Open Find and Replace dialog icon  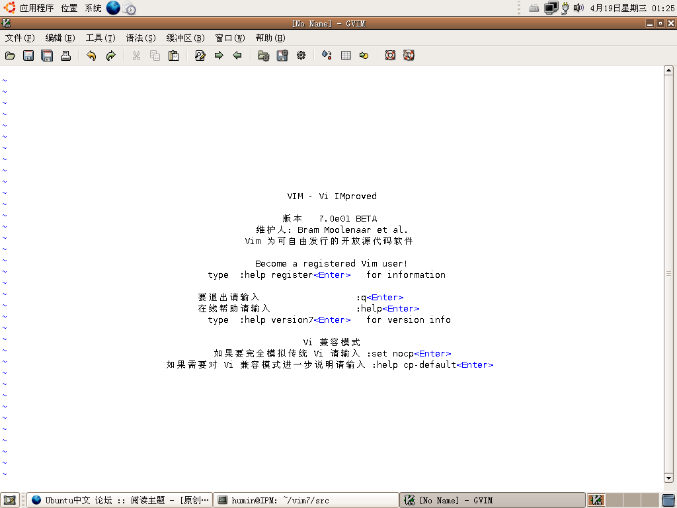click(200, 56)
